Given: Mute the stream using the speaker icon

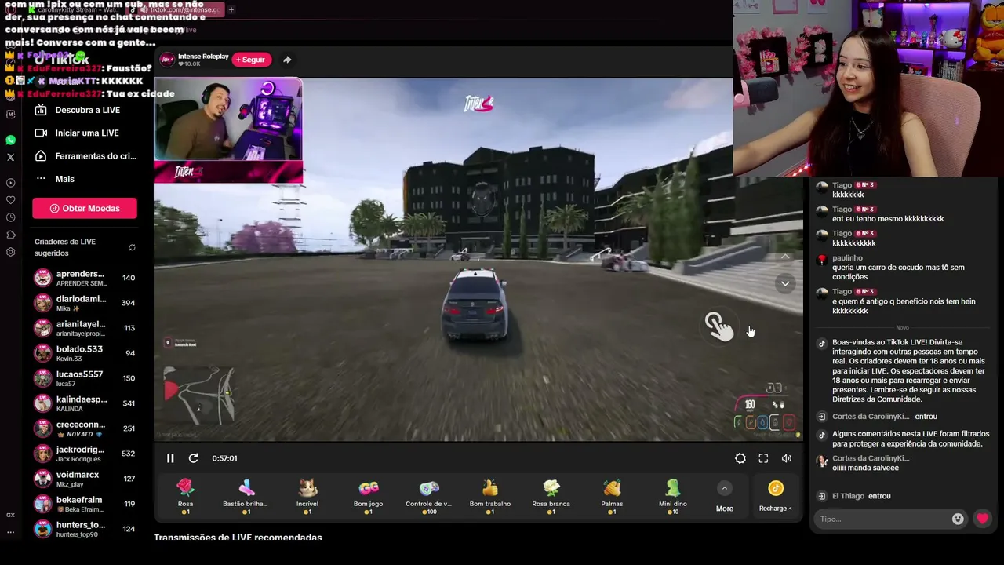Looking at the screenshot, I should (787, 458).
